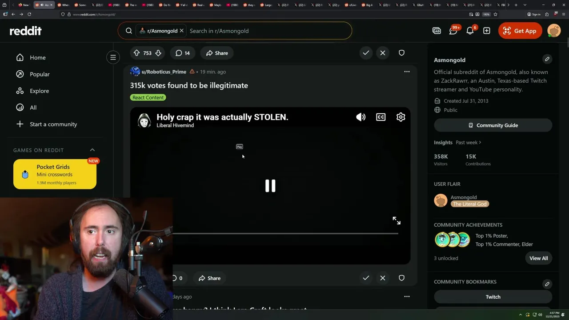Viewport: 569px width, 320px height.
Task: Open video title Holy crap it was actually STOLEN
Action: pos(222,117)
